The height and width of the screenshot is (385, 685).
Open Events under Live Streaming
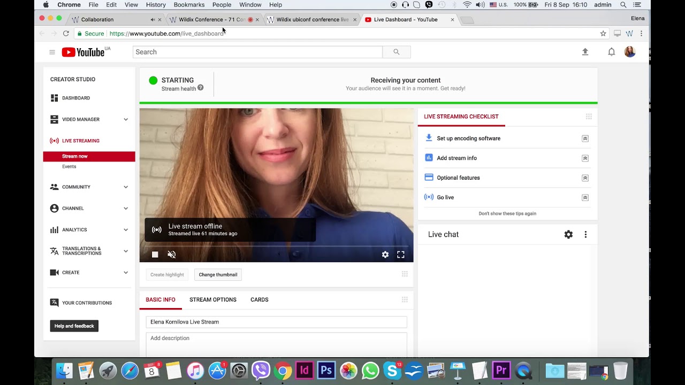pos(69,166)
